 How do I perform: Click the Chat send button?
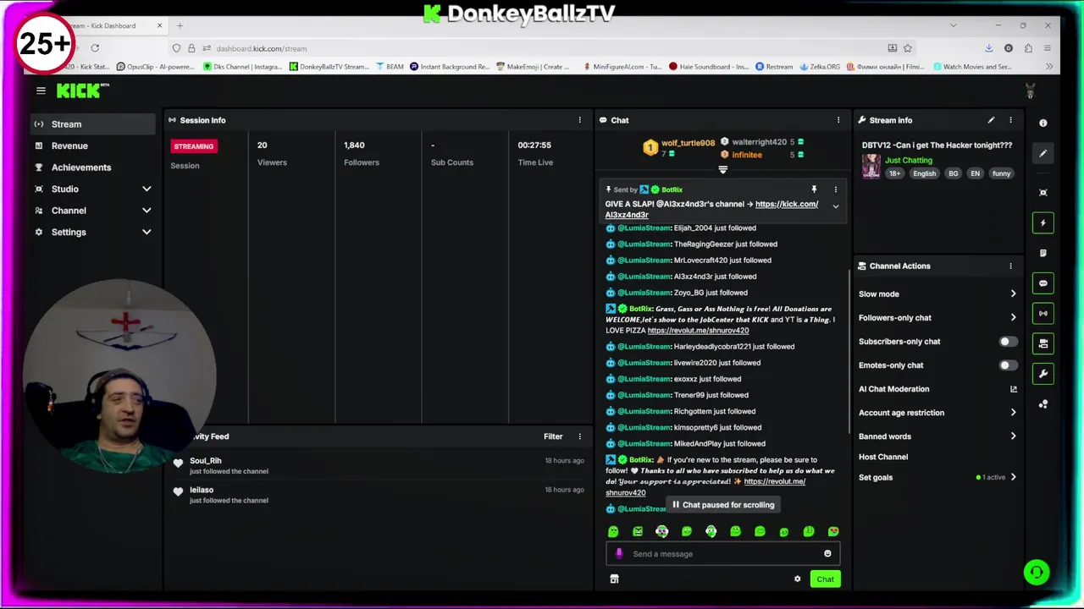click(825, 579)
